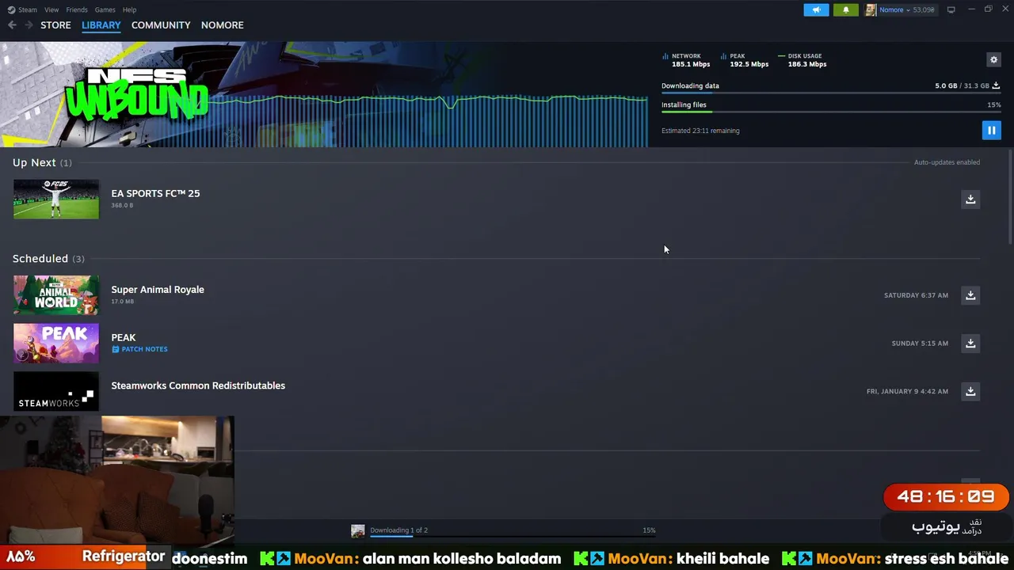Image resolution: width=1014 pixels, height=570 pixels.
Task: Open the green notifications bell
Action: tap(845, 9)
